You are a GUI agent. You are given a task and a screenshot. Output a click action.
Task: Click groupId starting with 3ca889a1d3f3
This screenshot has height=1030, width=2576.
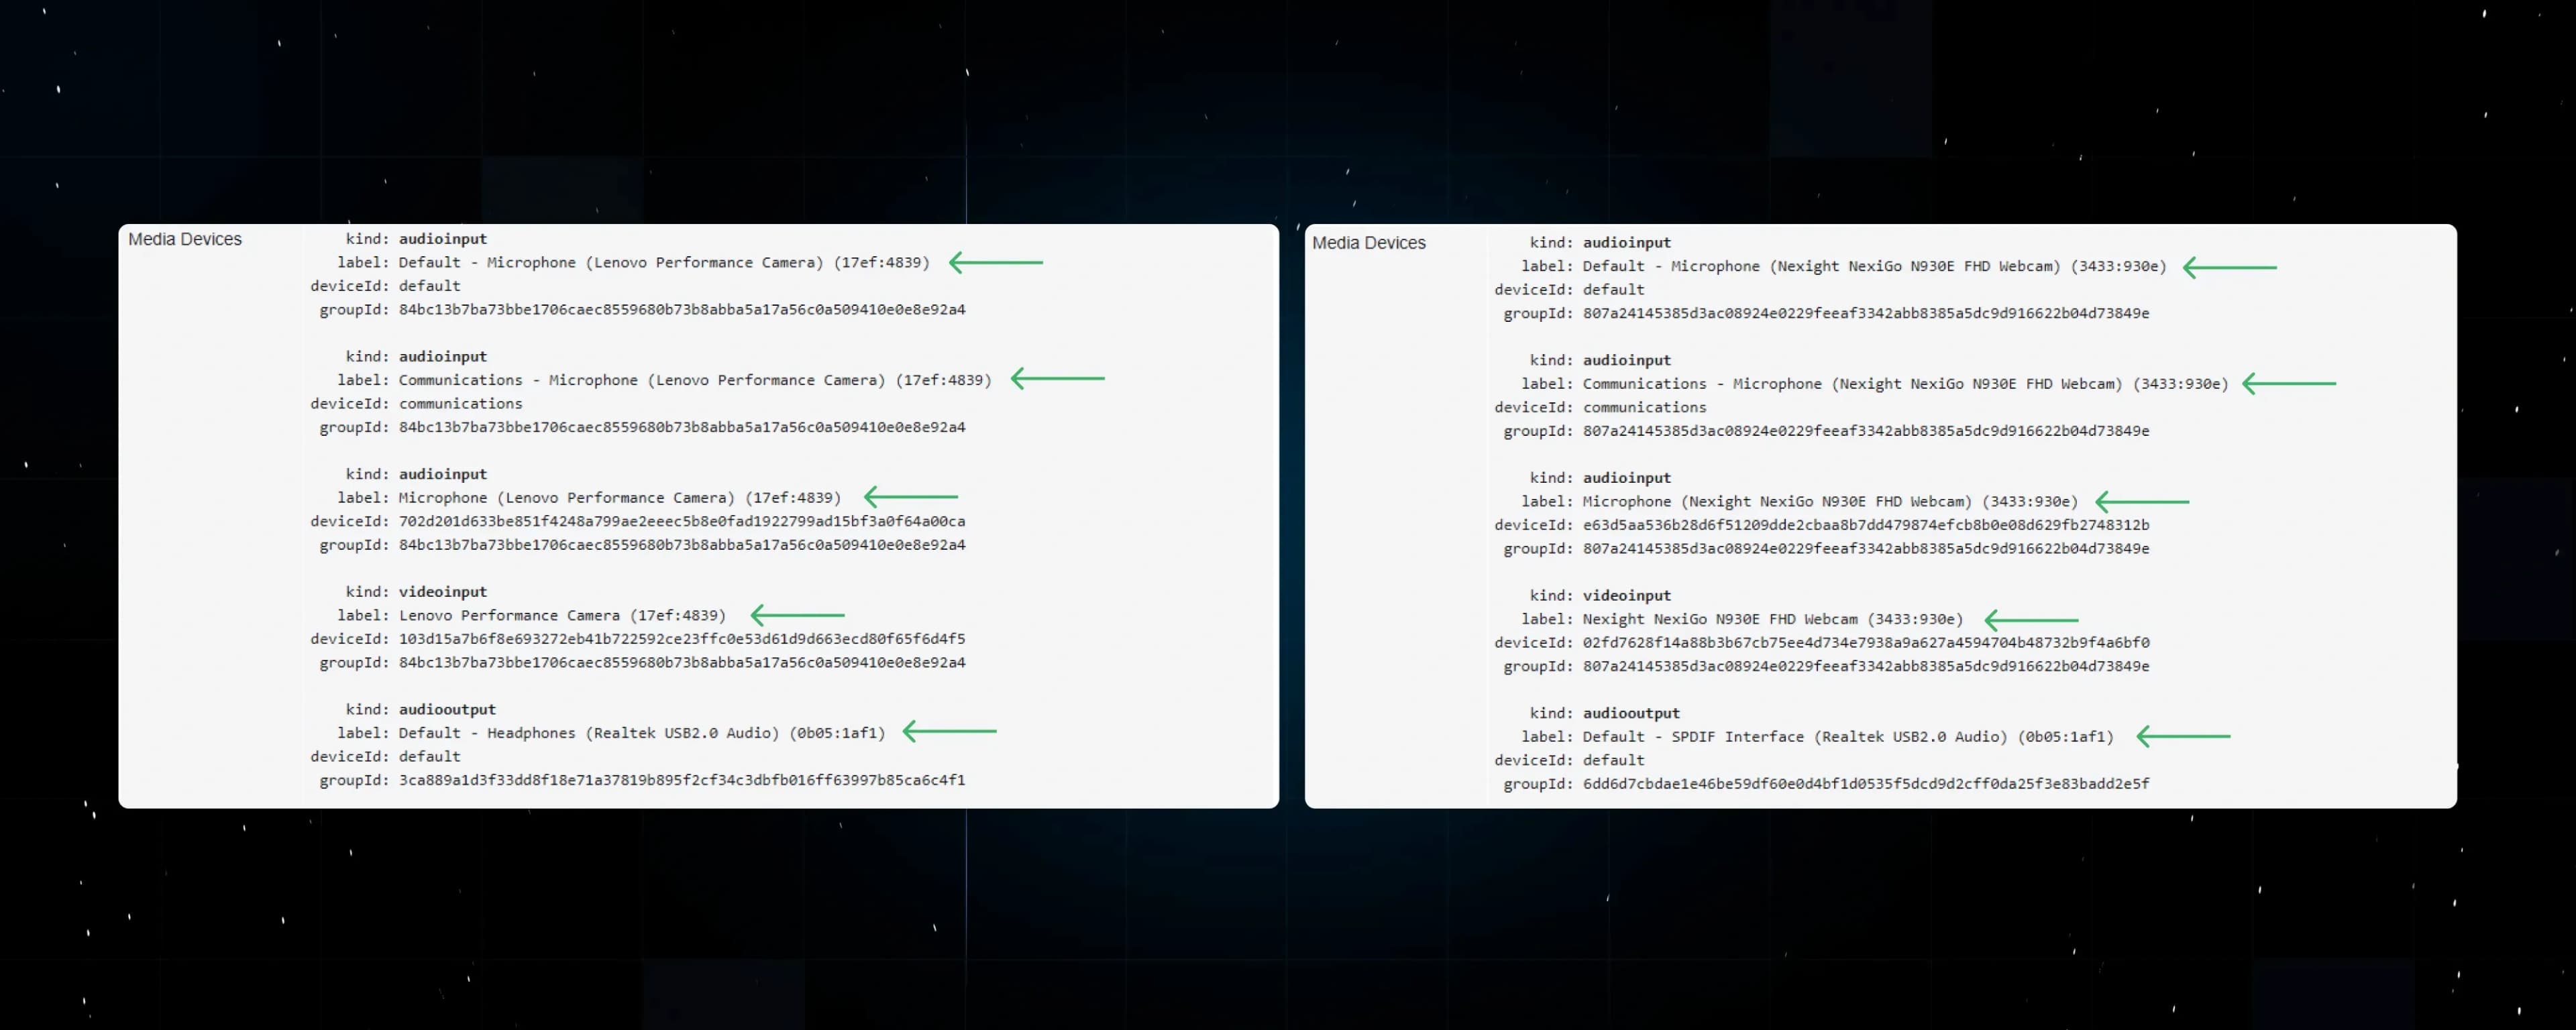(681, 780)
